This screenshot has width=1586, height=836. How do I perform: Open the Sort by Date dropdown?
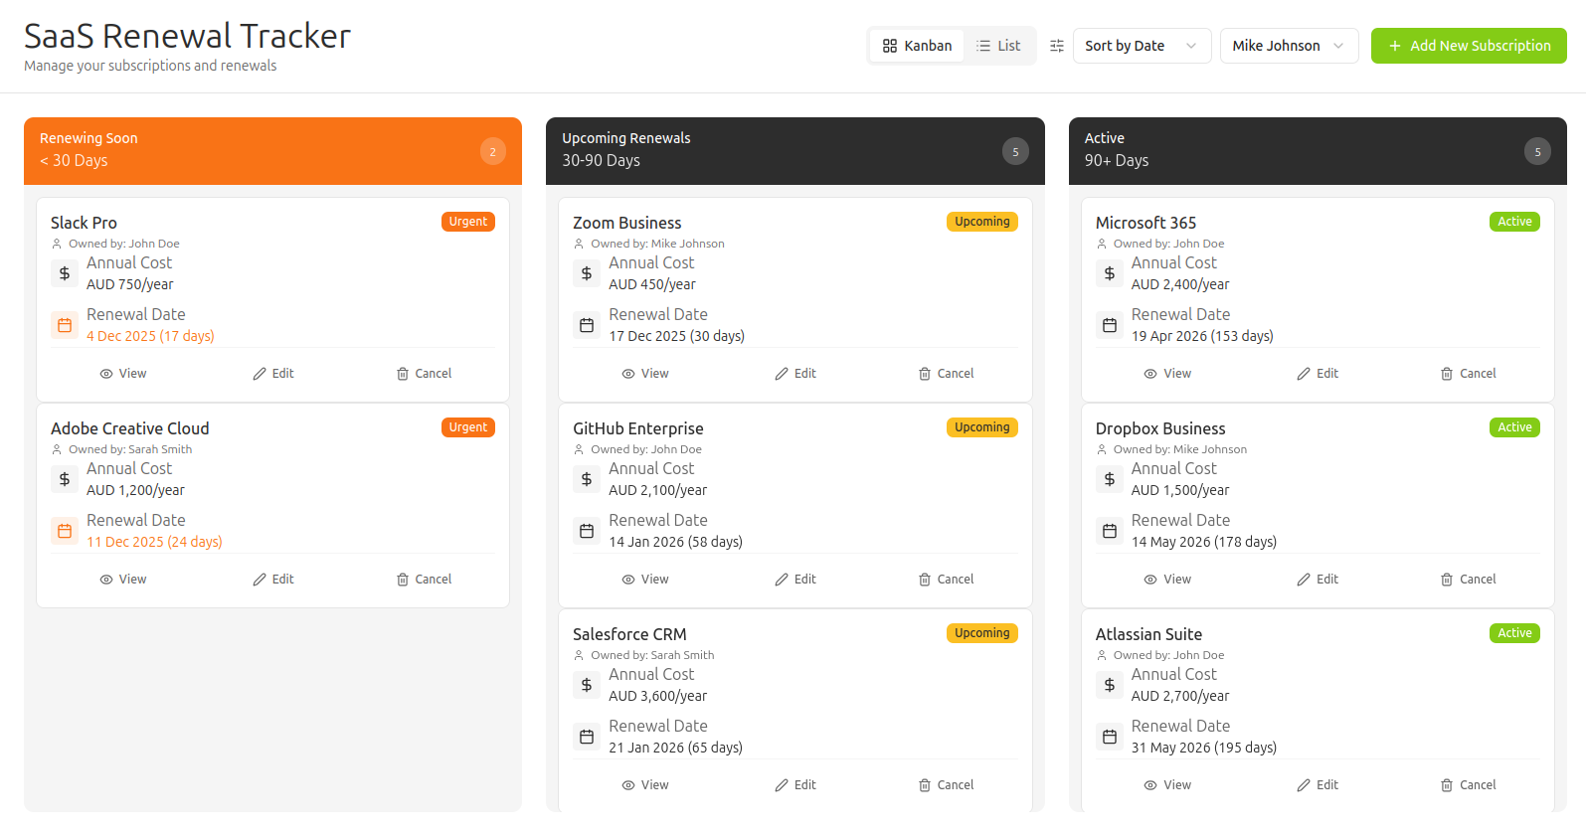tap(1141, 46)
